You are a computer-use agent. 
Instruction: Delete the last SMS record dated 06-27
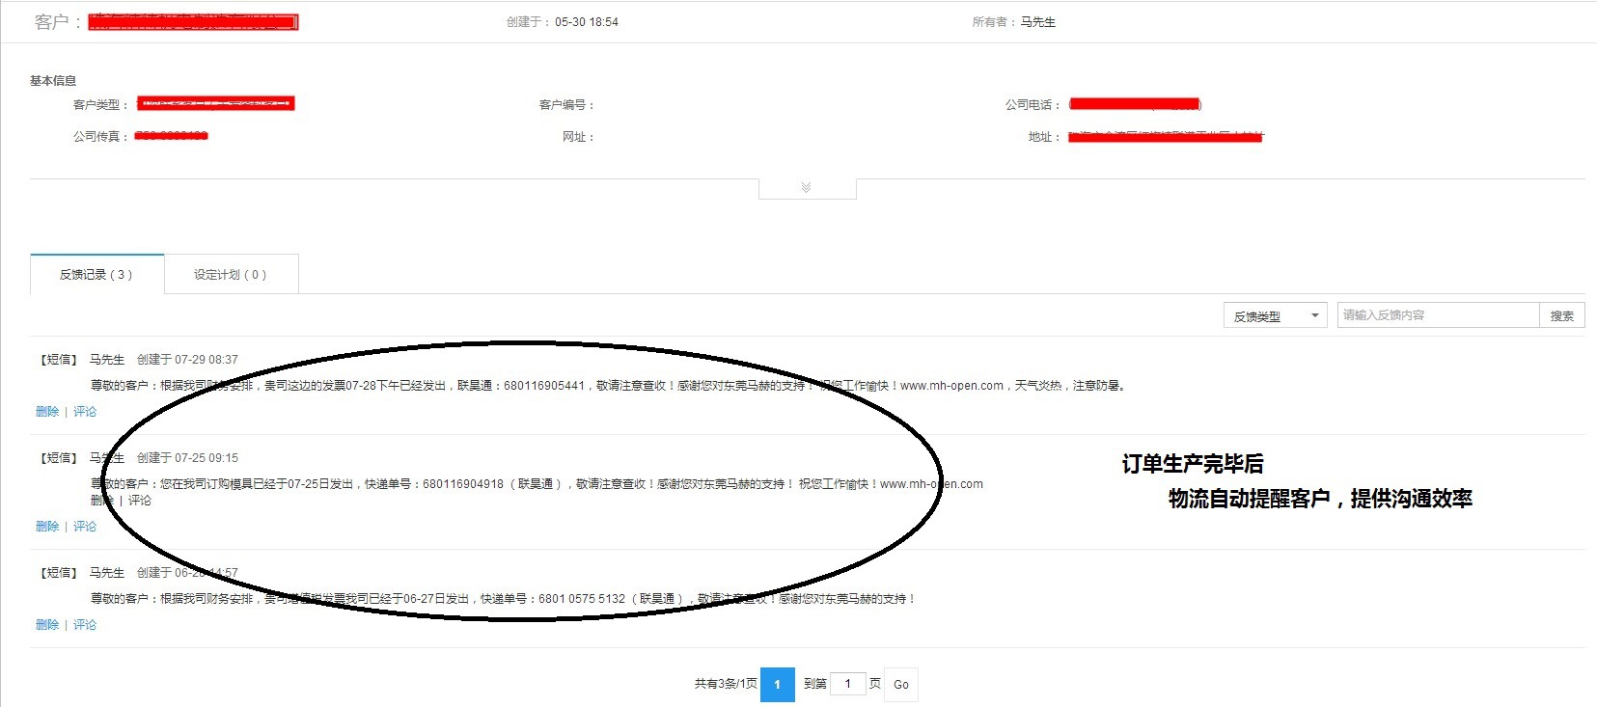coord(47,625)
